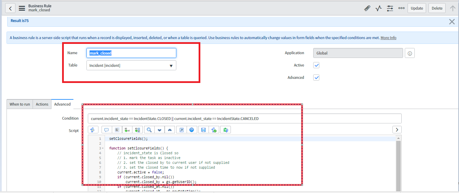
Task: Open the More Info link
Action: click(x=388, y=38)
